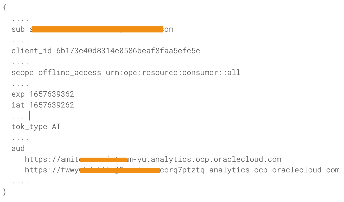Click the "scope" key text

coord(22,72)
